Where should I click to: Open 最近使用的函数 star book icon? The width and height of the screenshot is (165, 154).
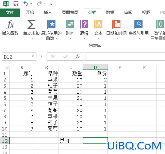[51, 25]
